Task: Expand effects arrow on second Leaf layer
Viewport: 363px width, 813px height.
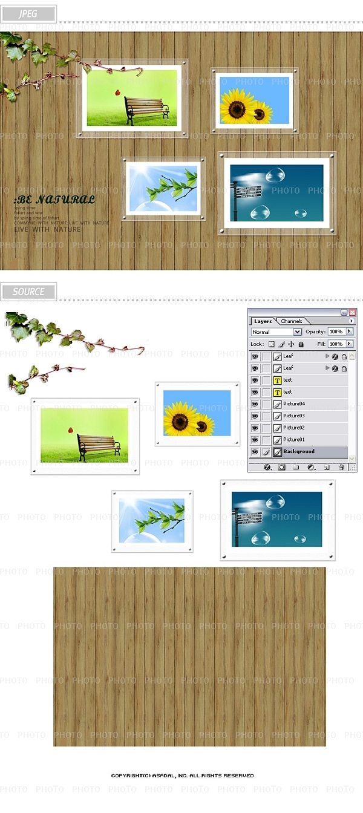Action: coord(328,368)
